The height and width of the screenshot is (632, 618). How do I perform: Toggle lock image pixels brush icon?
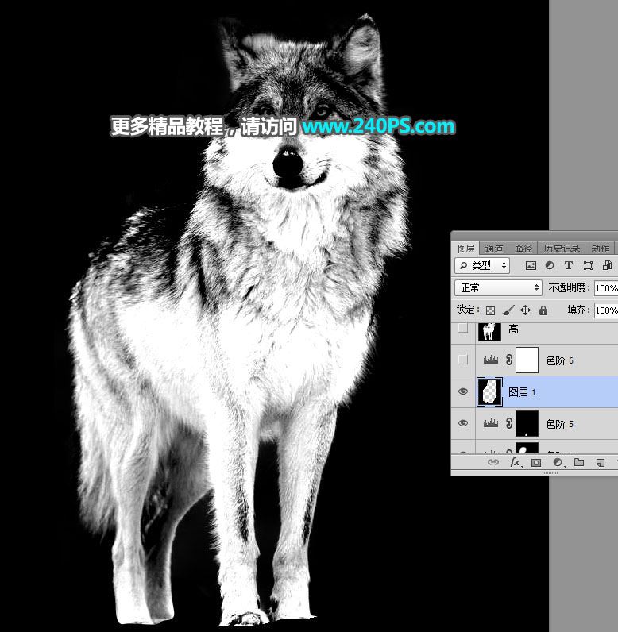pyautogui.click(x=508, y=310)
